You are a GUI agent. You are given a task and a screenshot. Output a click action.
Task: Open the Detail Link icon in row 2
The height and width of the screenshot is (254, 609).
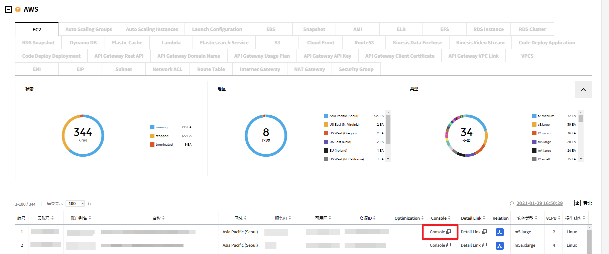[x=484, y=245]
